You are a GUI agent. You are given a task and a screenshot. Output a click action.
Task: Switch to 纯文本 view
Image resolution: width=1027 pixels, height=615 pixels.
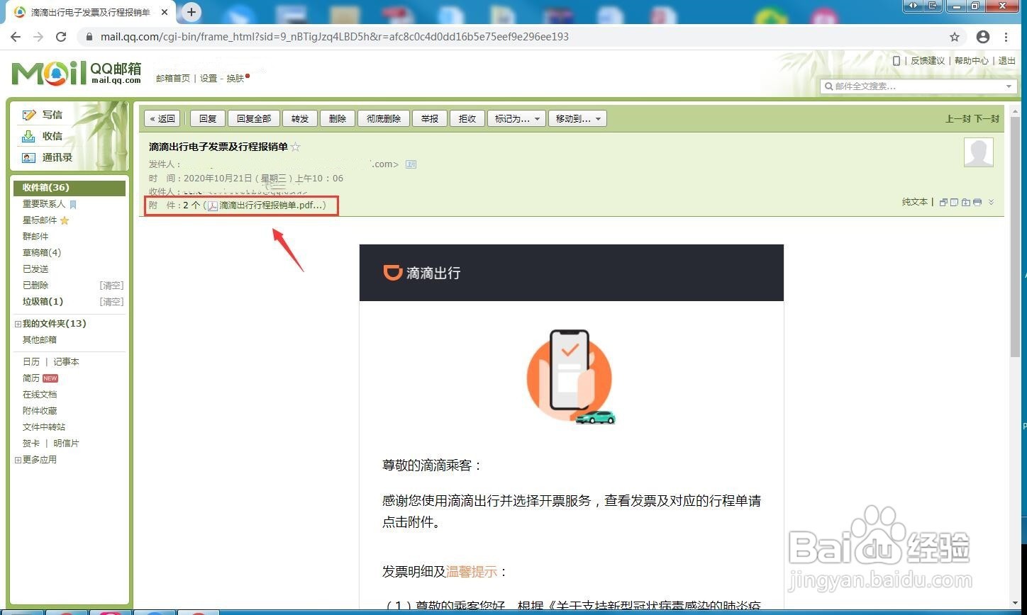(x=915, y=202)
